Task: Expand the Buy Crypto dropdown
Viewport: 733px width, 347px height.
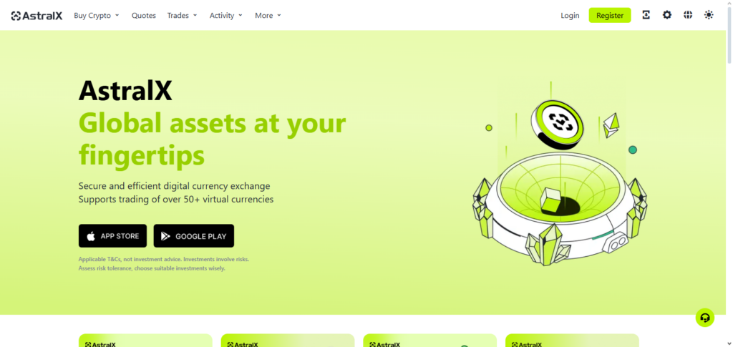Action: coord(97,16)
